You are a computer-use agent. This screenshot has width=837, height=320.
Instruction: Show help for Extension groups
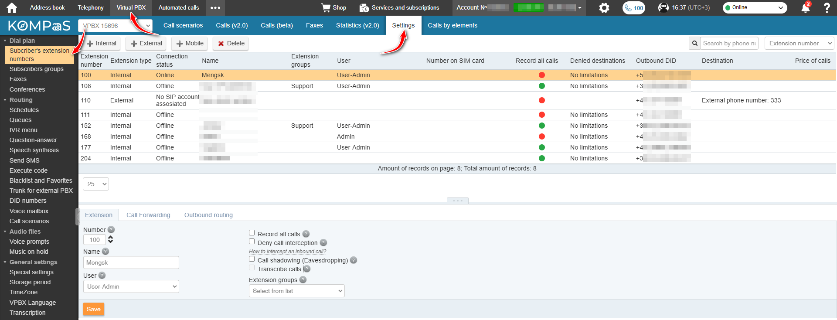point(303,280)
